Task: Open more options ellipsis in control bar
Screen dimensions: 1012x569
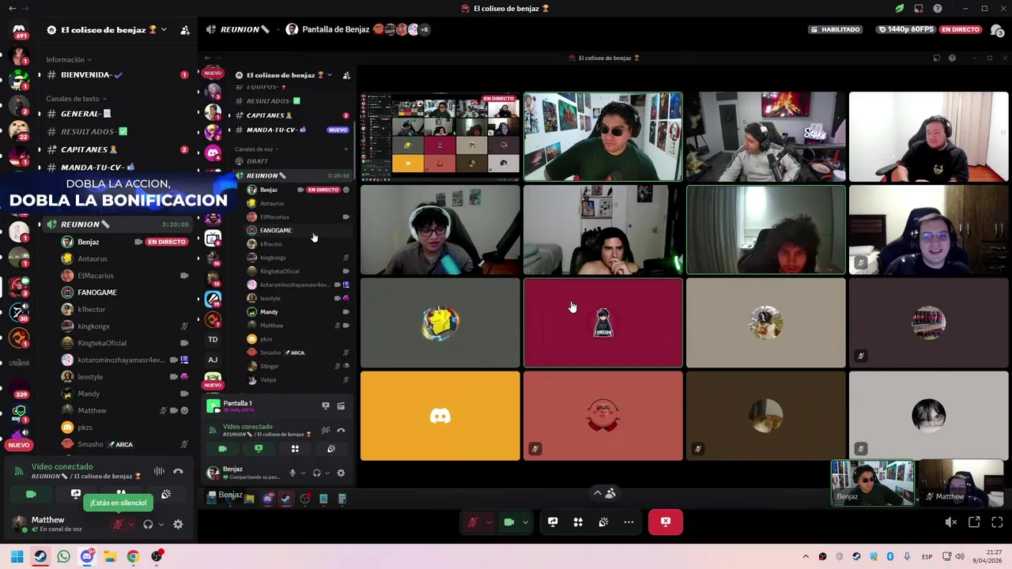Action: click(x=629, y=522)
